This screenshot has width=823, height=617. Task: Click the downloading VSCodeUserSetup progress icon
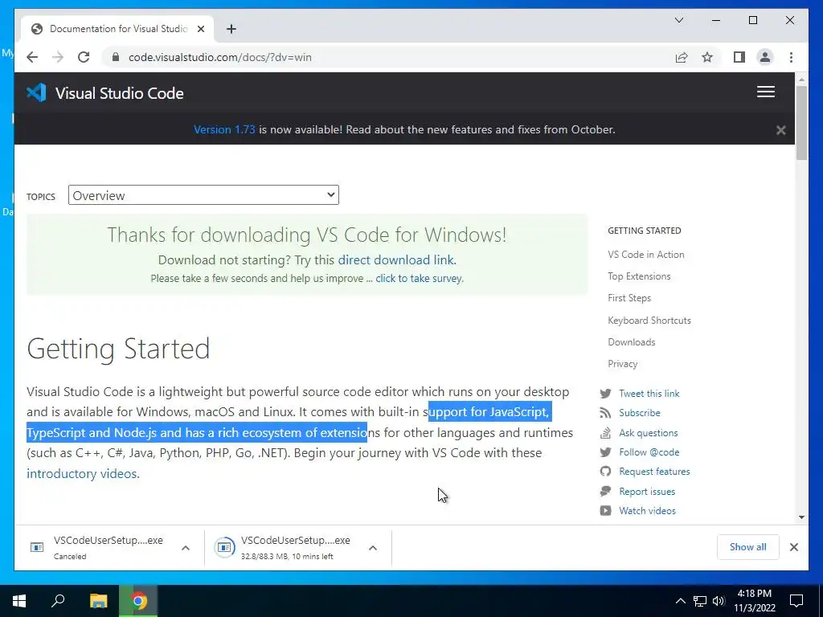point(224,548)
